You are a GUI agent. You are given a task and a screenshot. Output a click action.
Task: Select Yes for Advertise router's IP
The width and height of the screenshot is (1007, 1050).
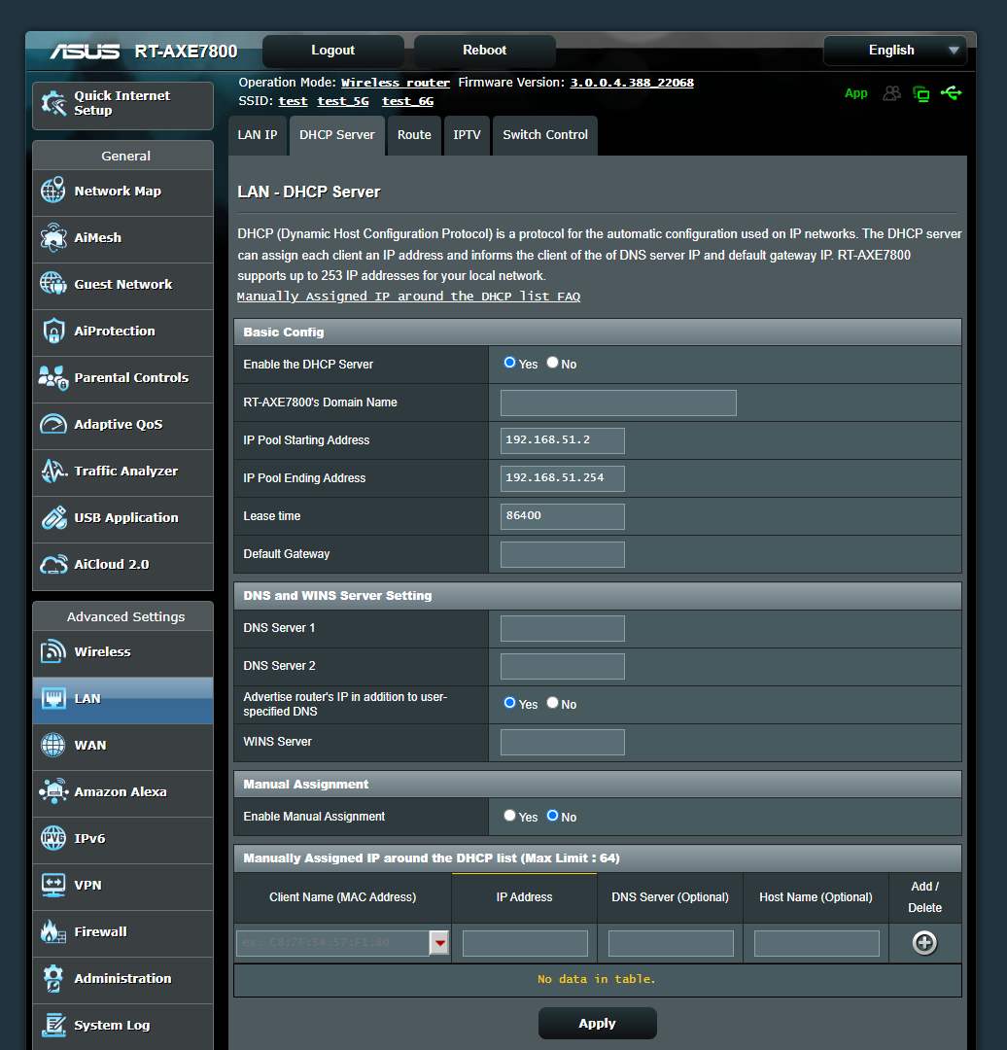click(509, 703)
